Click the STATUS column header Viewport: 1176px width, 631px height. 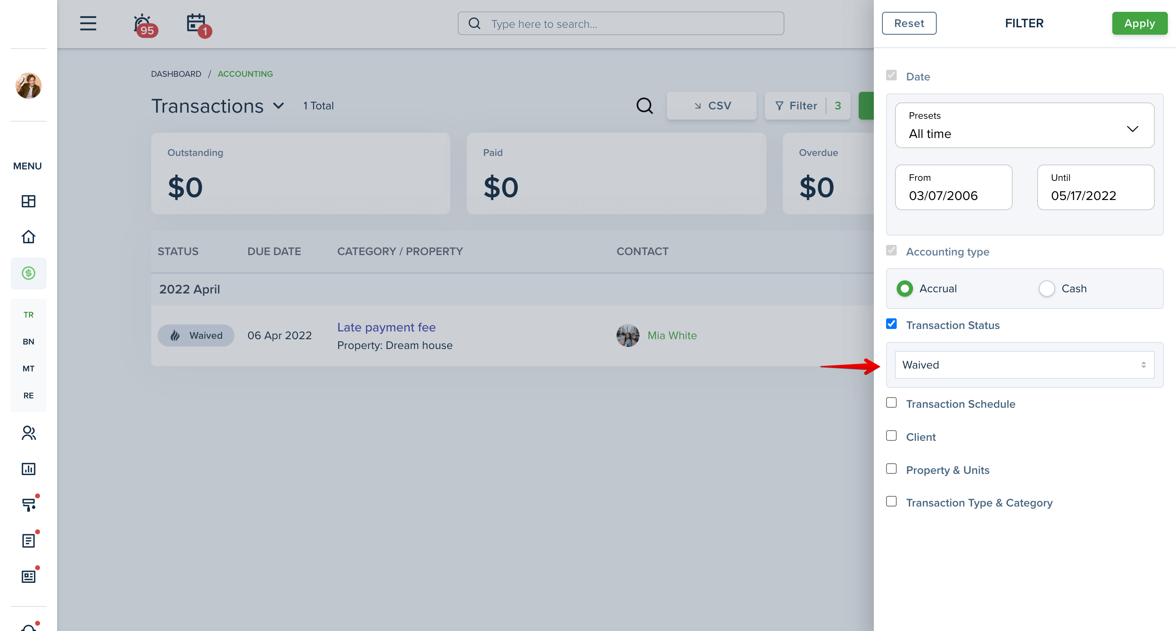[x=178, y=251]
